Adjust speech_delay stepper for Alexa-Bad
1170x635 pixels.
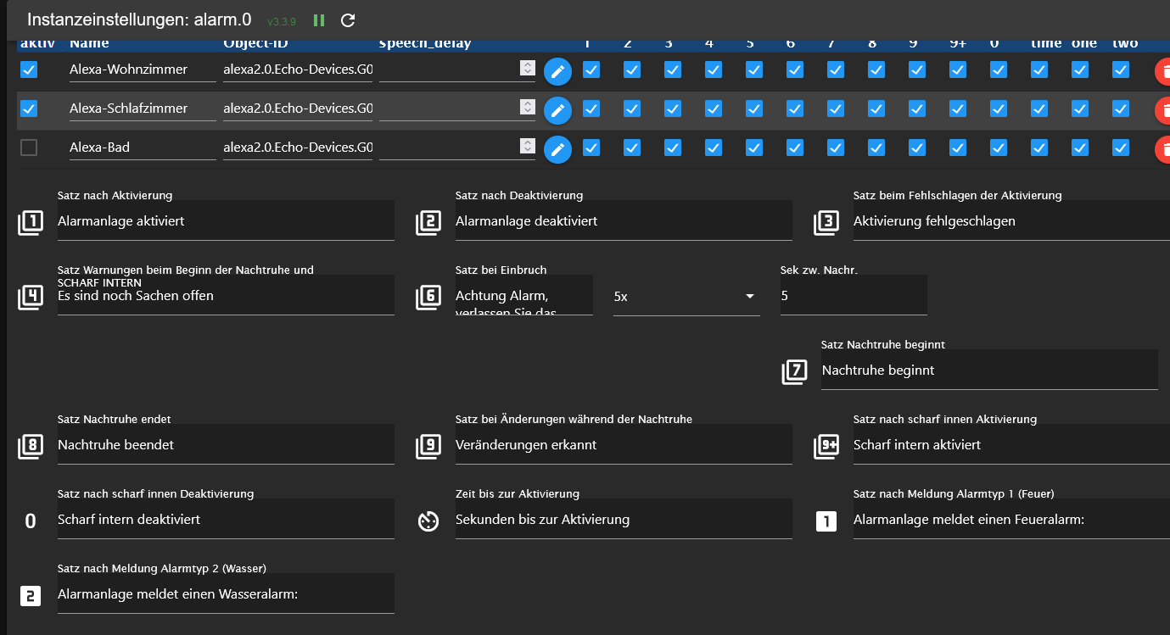tap(528, 146)
